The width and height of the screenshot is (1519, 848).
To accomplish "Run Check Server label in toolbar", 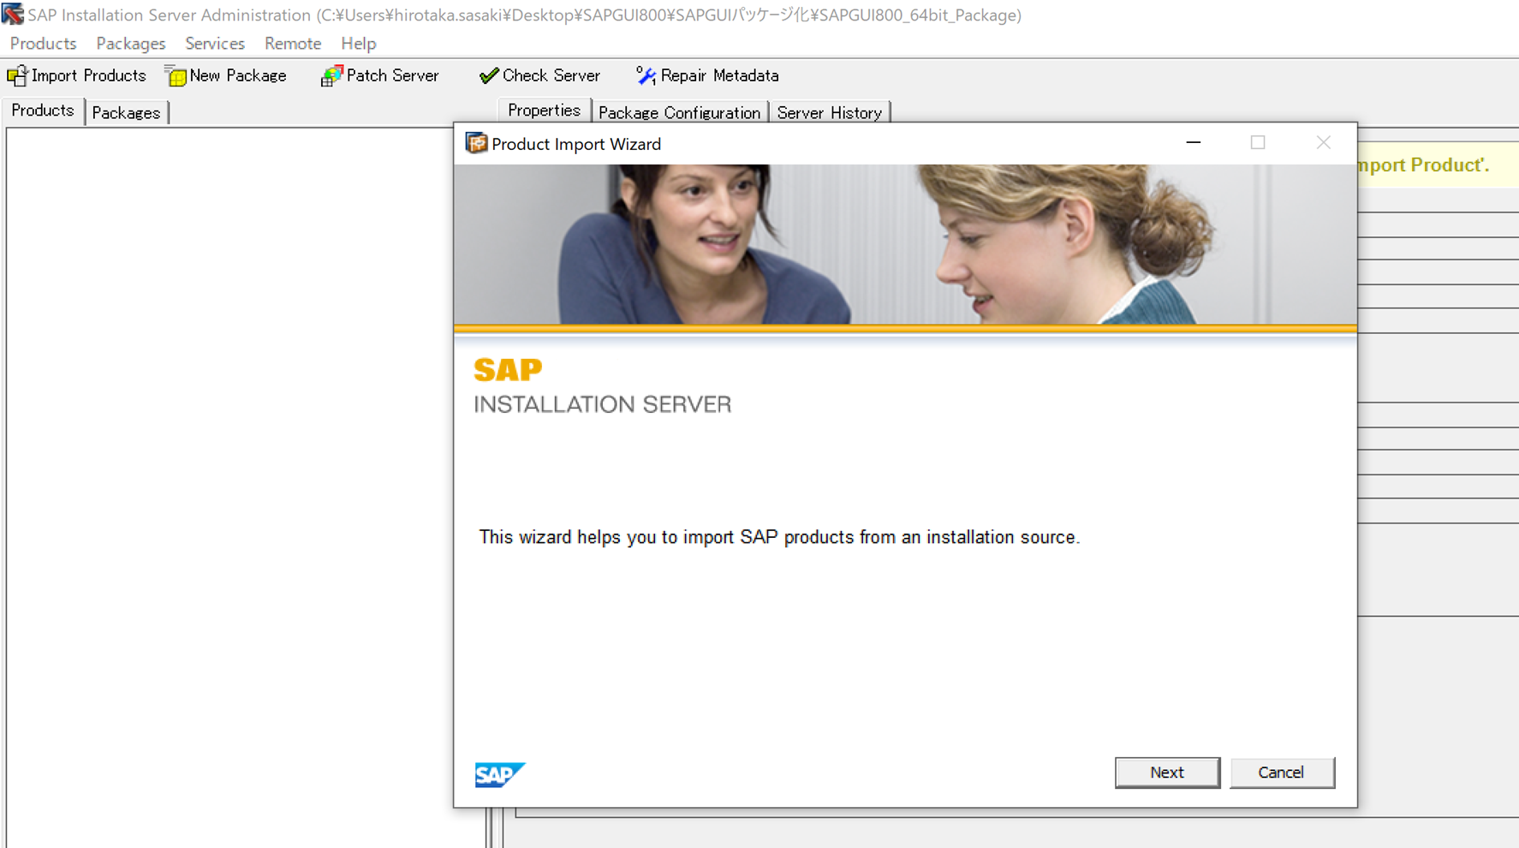I will [551, 75].
